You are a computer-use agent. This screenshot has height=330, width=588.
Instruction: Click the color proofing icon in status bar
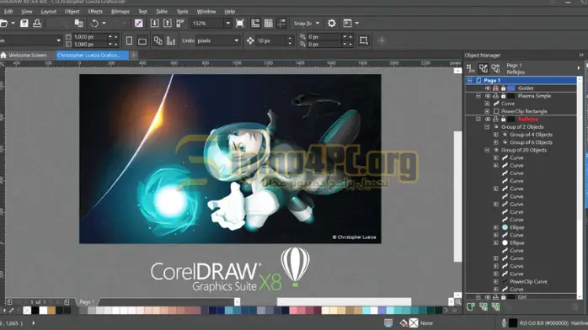click(x=388, y=323)
